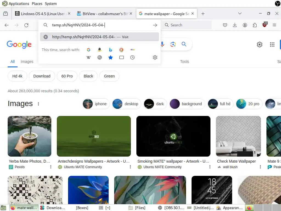Open the Google apps grid
Image resolution: width=281 pixels, height=211 pixels.
click(x=272, y=45)
